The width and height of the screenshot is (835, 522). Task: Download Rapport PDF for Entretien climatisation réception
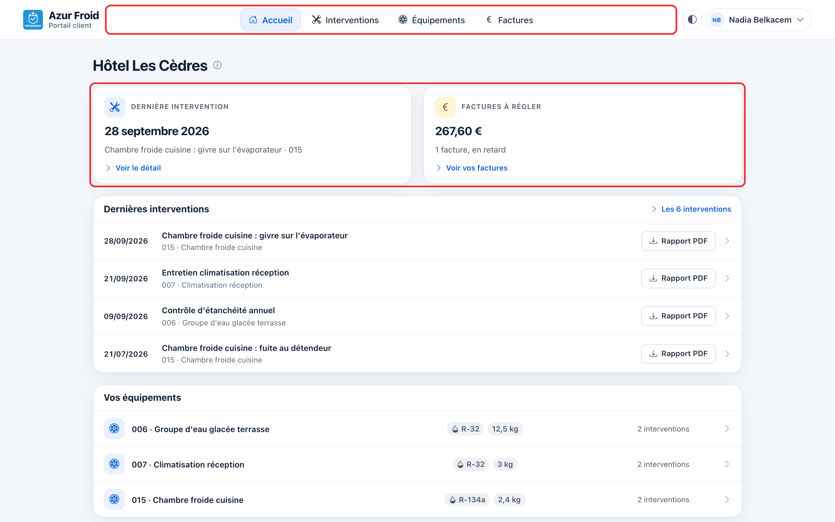(x=678, y=278)
